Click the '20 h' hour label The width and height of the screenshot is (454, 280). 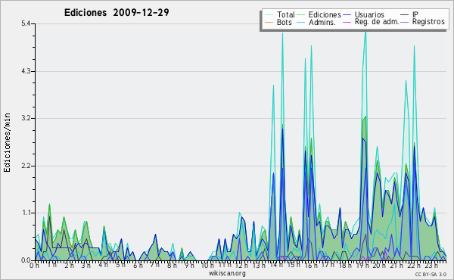[x=378, y=265]
